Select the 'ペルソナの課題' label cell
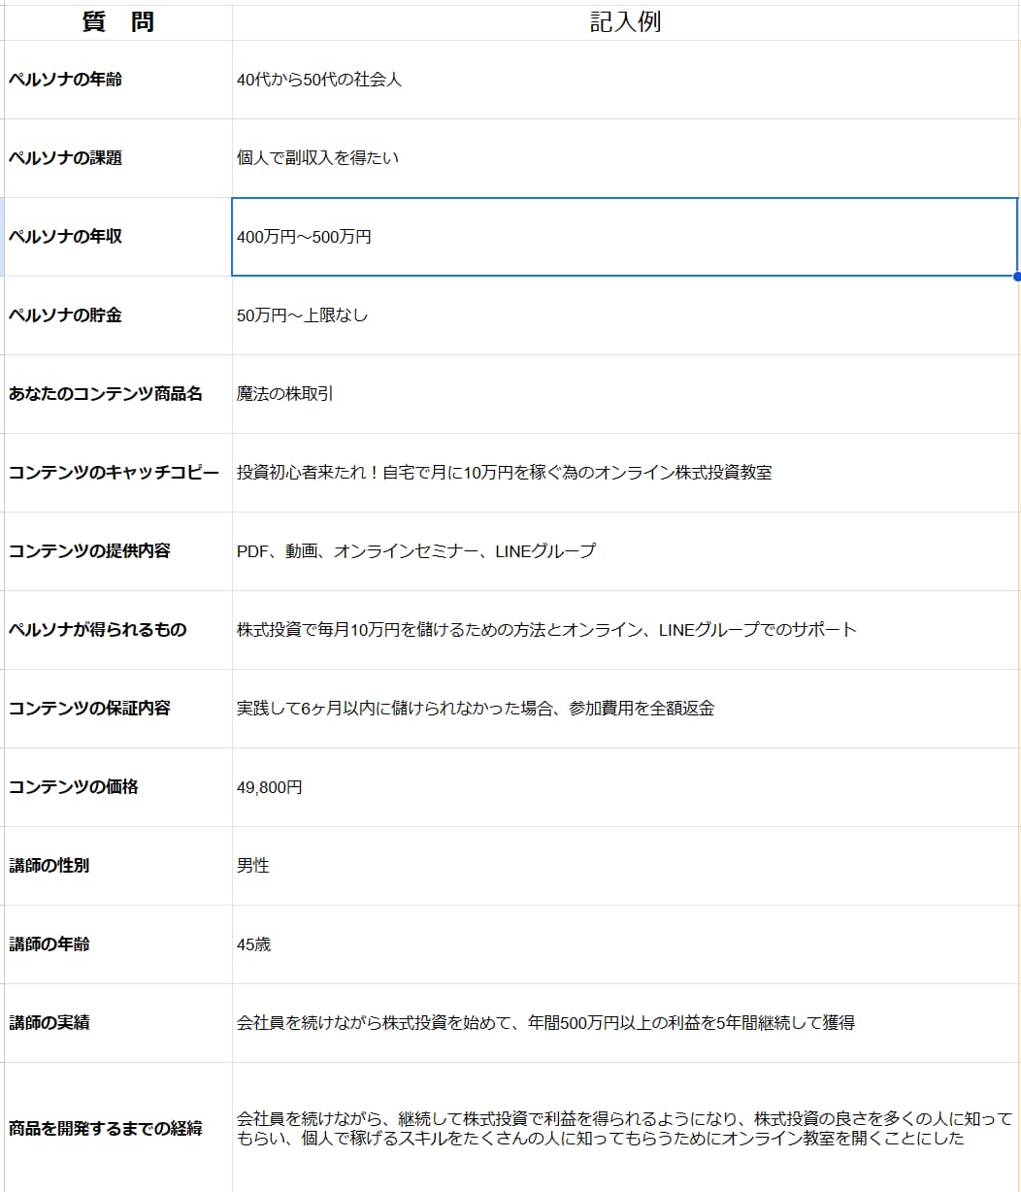Screen dimensions: 1021x1192 (x=118, y=158)
